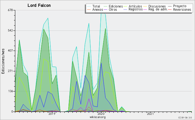Click the 2021 x-axis label

(x=150, y=114)
